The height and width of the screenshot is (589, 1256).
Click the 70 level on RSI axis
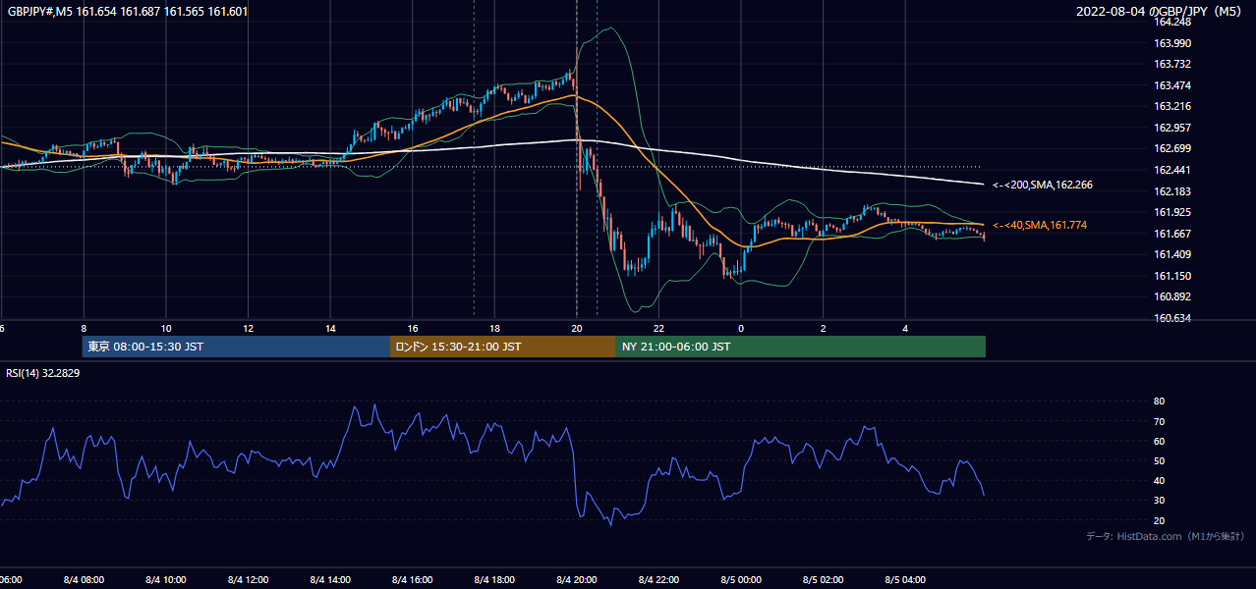[1159, 421]
